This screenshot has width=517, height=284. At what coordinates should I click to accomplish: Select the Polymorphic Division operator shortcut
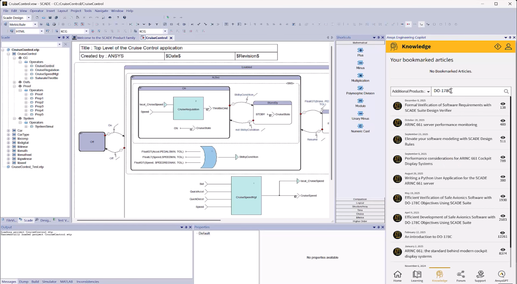click(x=360, y=90)
